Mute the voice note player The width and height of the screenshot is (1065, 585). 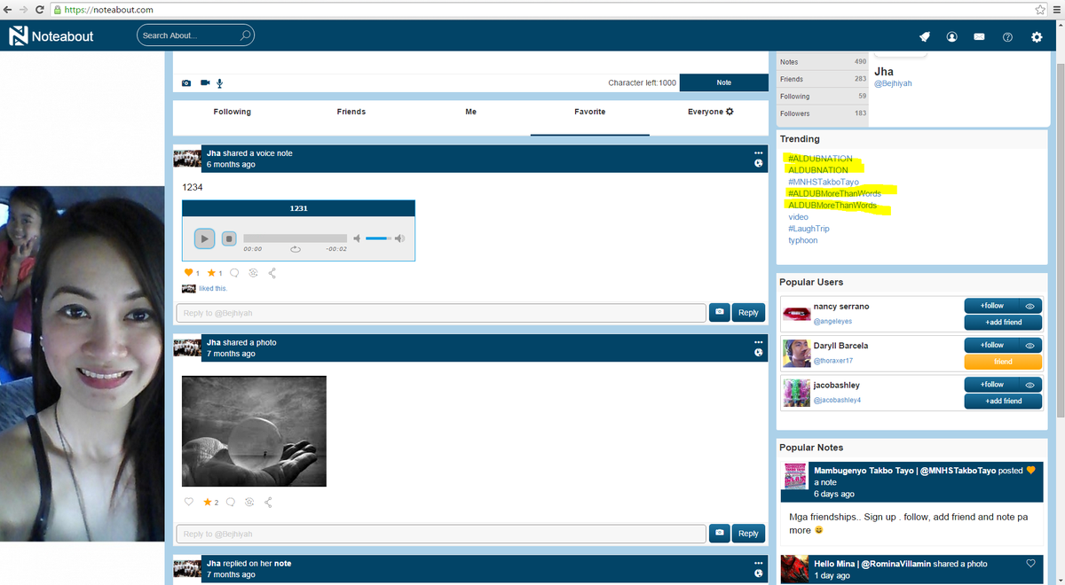(357, 238)
